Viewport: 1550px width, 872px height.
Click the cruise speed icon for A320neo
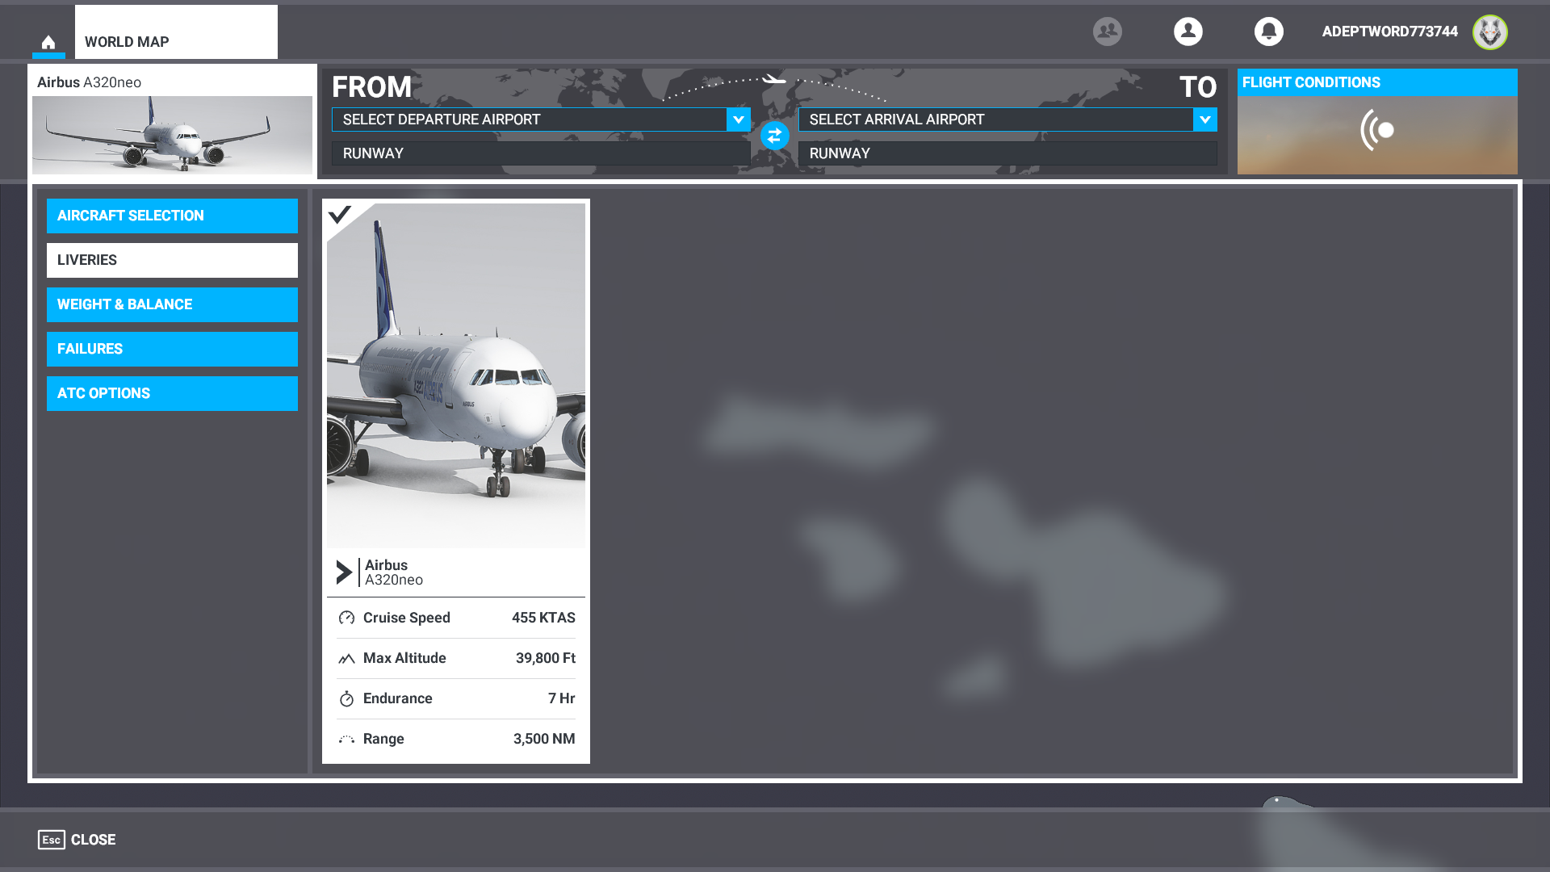[x=346, y=618]
